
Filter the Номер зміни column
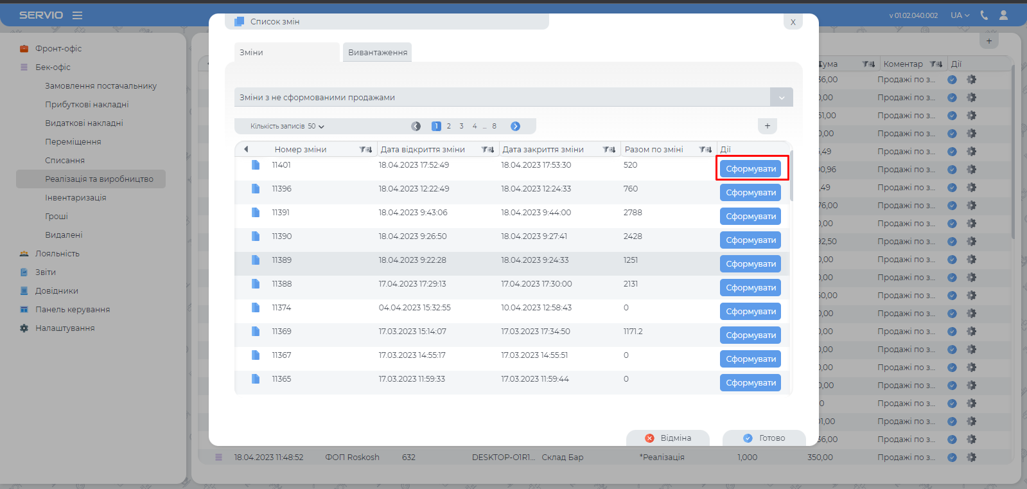click(x=365, y=150)
